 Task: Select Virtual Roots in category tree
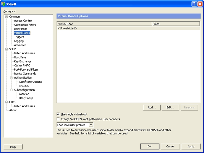click(22, 33)
